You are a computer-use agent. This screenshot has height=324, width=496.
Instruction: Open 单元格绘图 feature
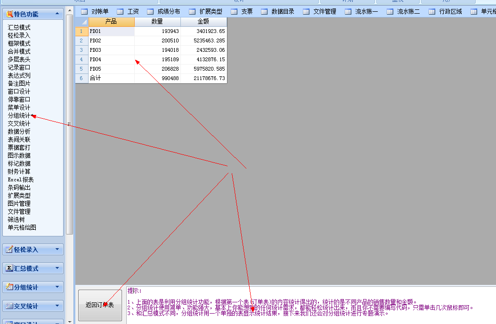tap(22, 227)
